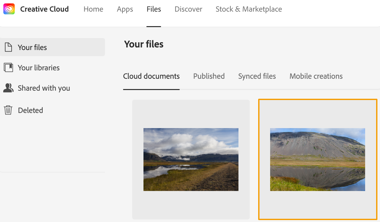Click the Creative Cloud rainbow logo
Screen dimensions: 380x222
click(9, 9)
